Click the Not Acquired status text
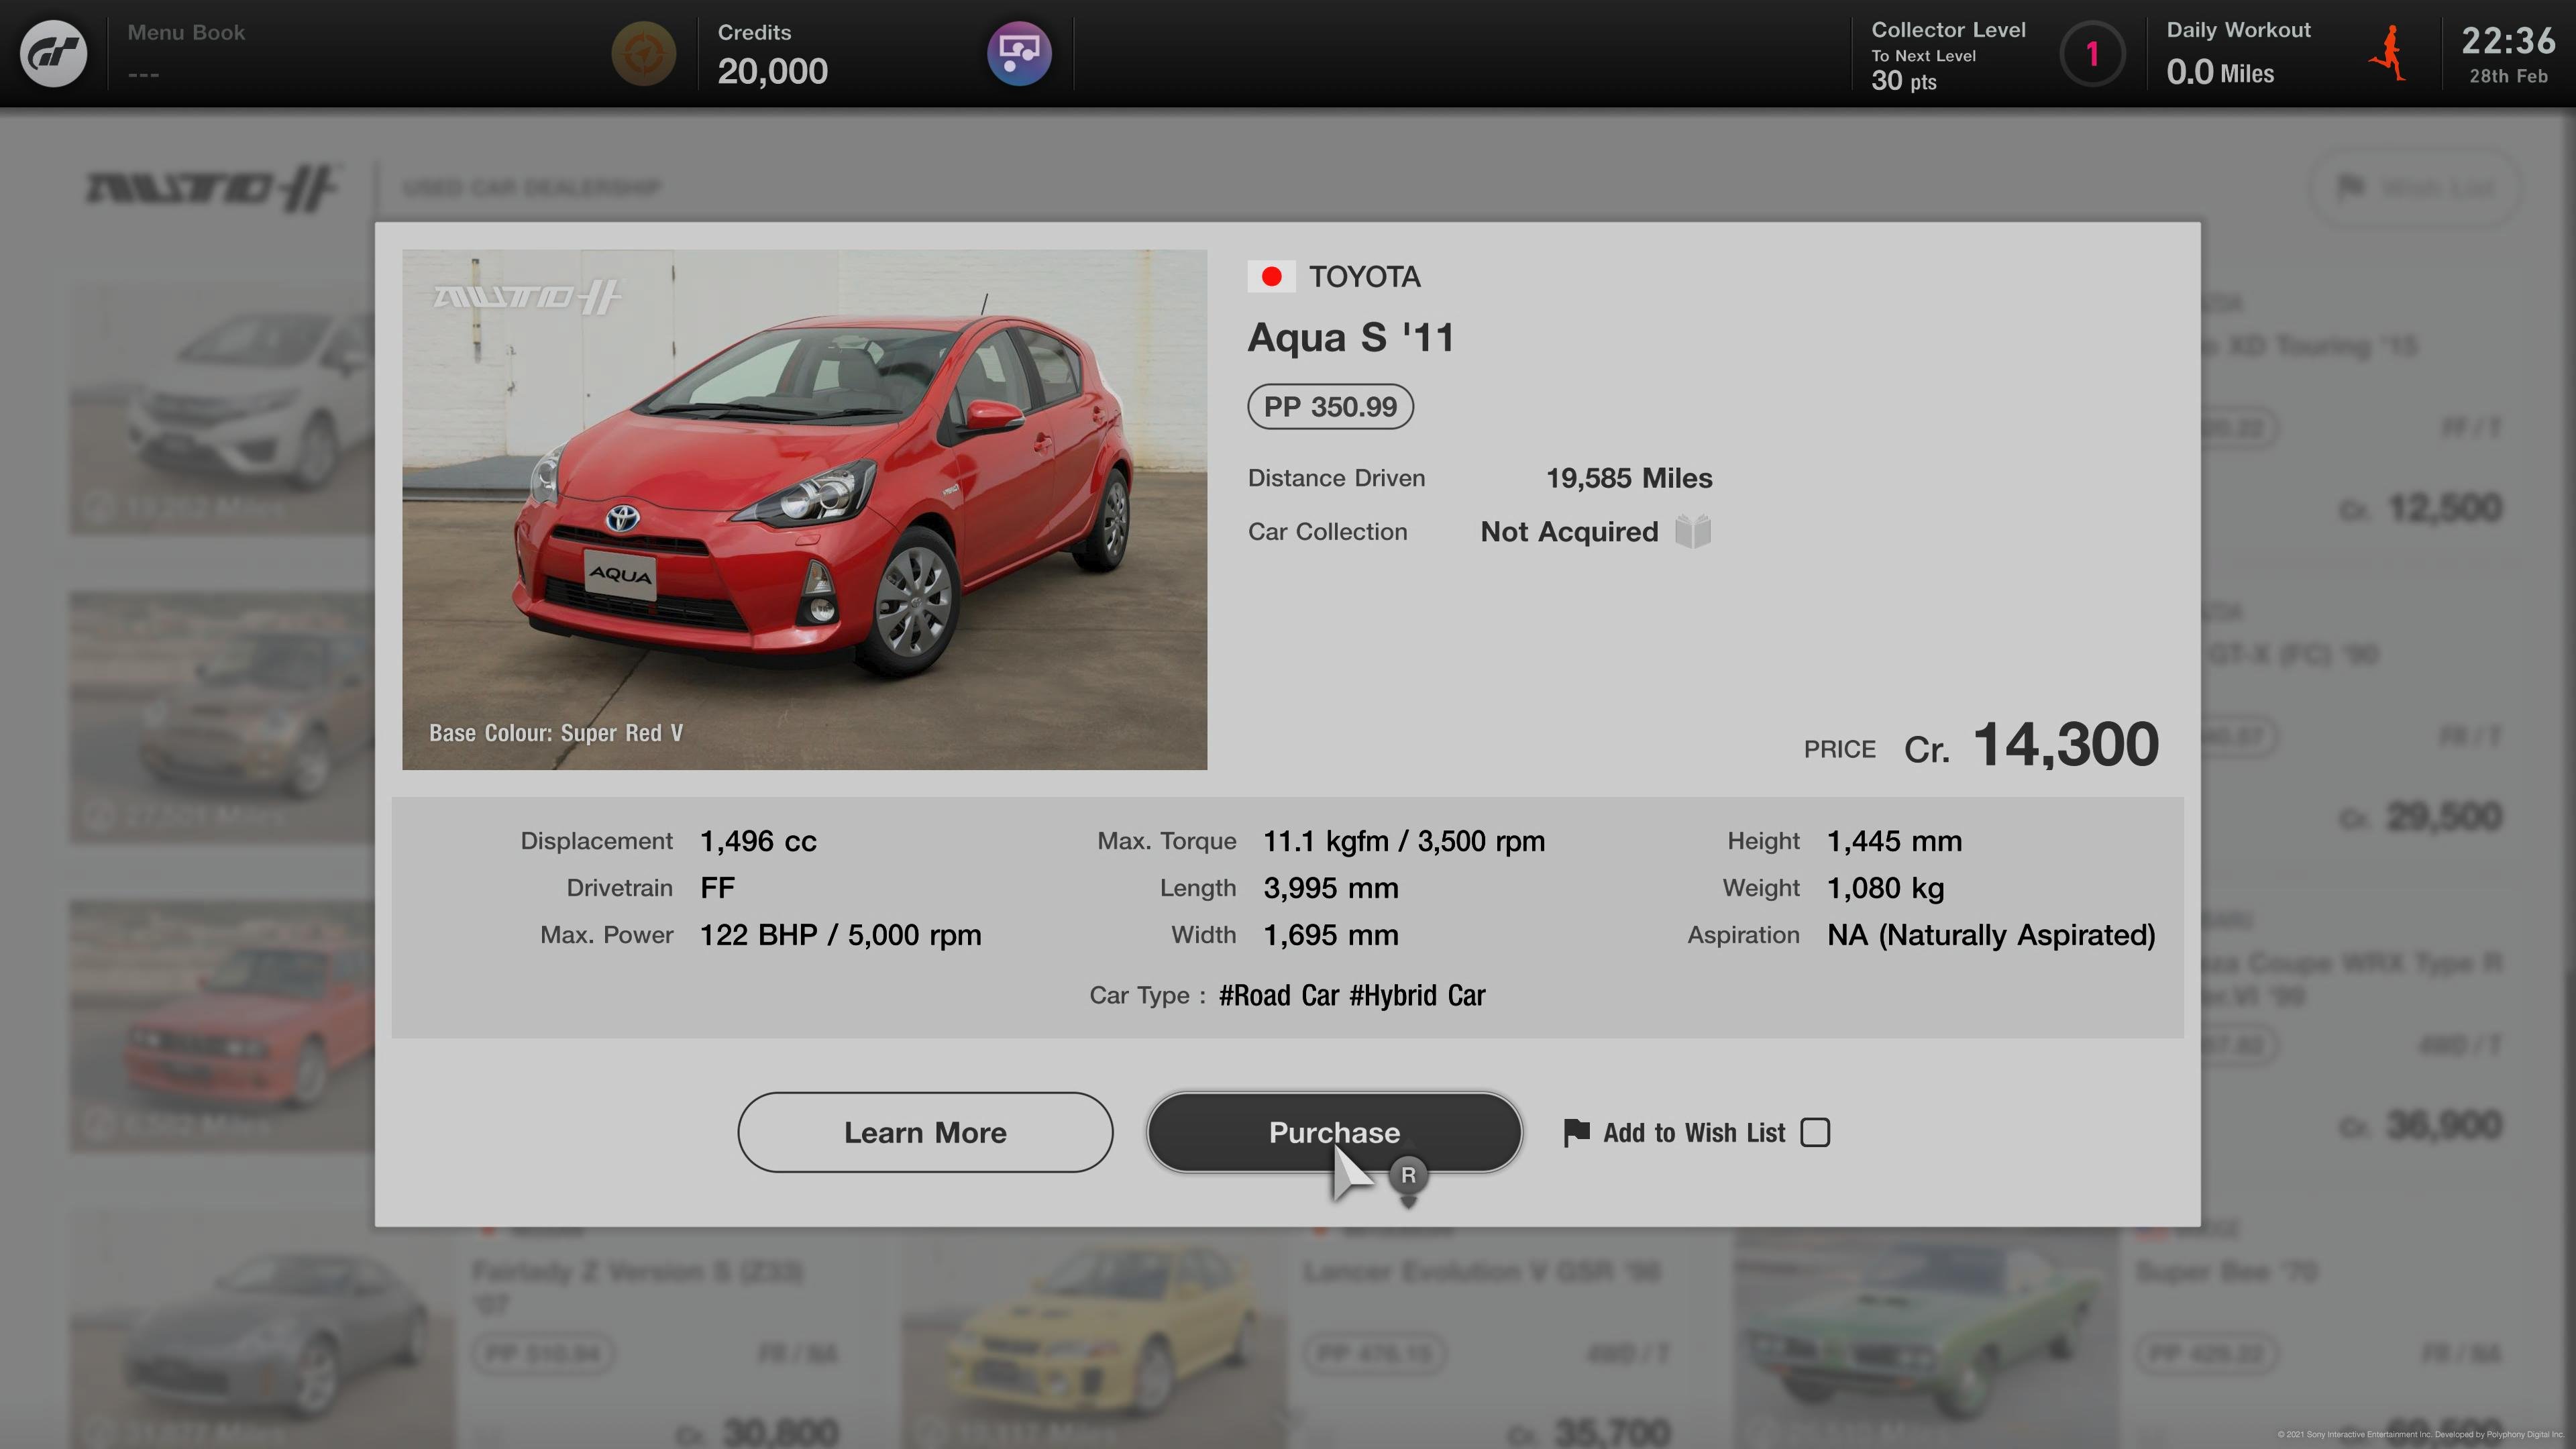This screenshot has height=1449, width=2576. (x=1569, y=531)
